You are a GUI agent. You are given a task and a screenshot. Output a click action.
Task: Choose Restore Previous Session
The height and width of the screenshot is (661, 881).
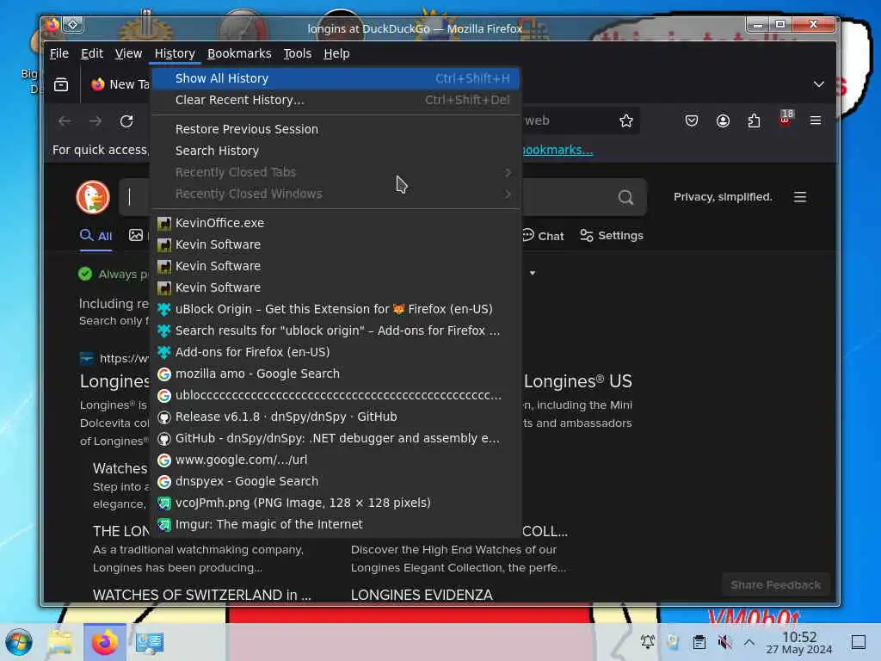(336, 129)
